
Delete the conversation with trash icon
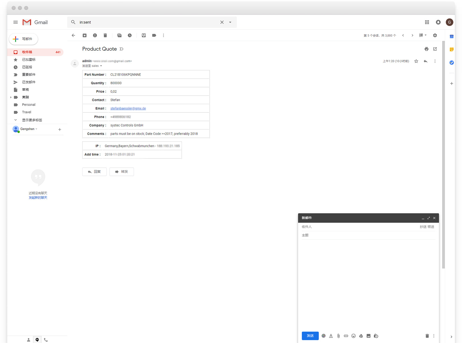pos(105,35)
